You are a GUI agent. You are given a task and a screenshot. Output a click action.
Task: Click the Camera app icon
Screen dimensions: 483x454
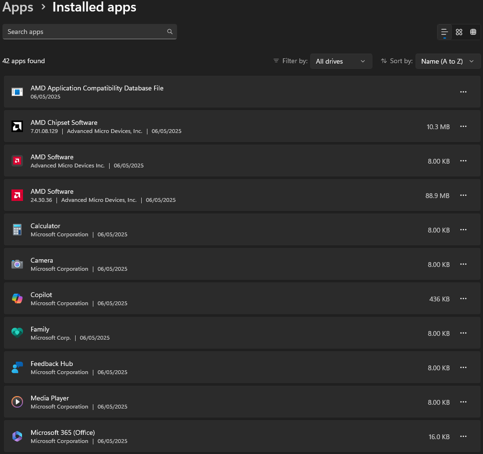tap(17, 264)
